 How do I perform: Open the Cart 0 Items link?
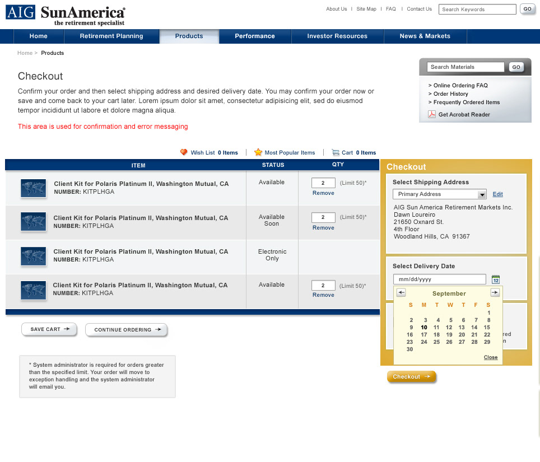point(359,152)
